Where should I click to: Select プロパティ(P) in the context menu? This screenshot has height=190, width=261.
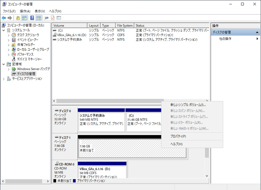(x=178, y=136)
